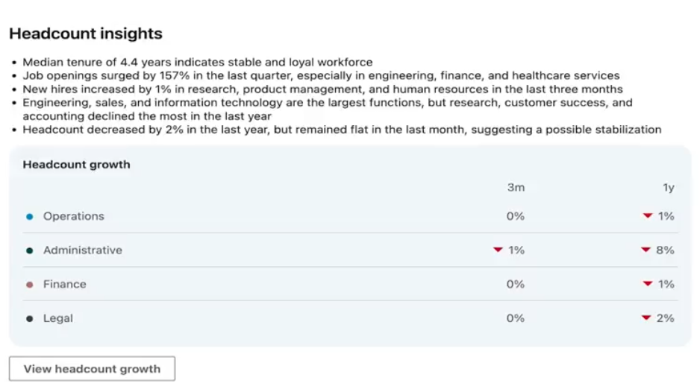Click the red down arrow beside Legal 2%
Viewport: 700px width, 392px height.
point(646,318)
